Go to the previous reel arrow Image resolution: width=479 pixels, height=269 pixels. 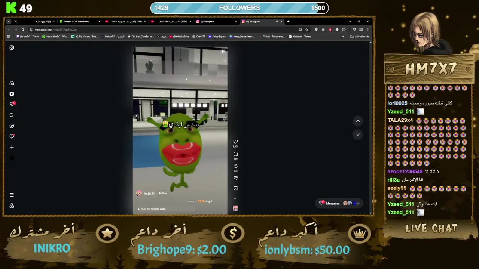tap(358, 121)
